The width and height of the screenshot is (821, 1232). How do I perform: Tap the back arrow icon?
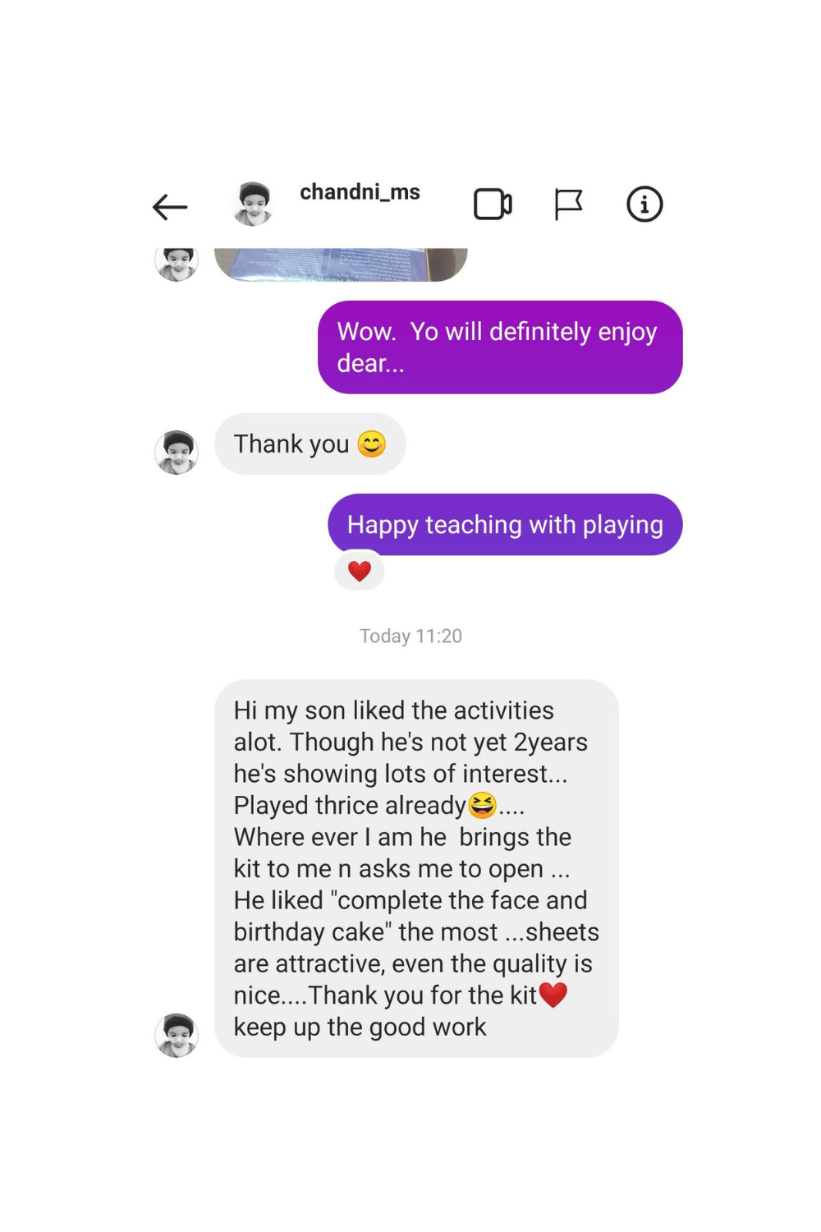point(170,206)
